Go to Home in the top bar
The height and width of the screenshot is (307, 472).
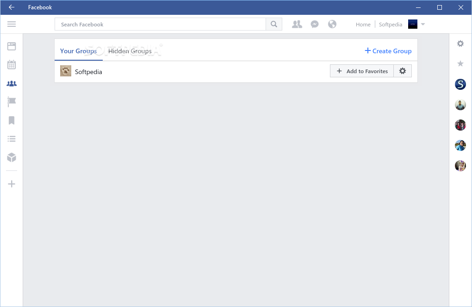click(x=363, y=25)
